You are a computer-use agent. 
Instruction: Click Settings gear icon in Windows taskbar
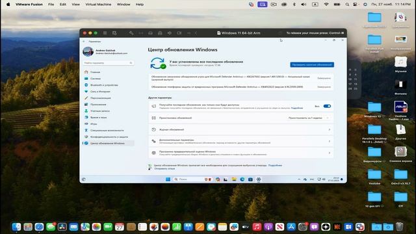259,179
